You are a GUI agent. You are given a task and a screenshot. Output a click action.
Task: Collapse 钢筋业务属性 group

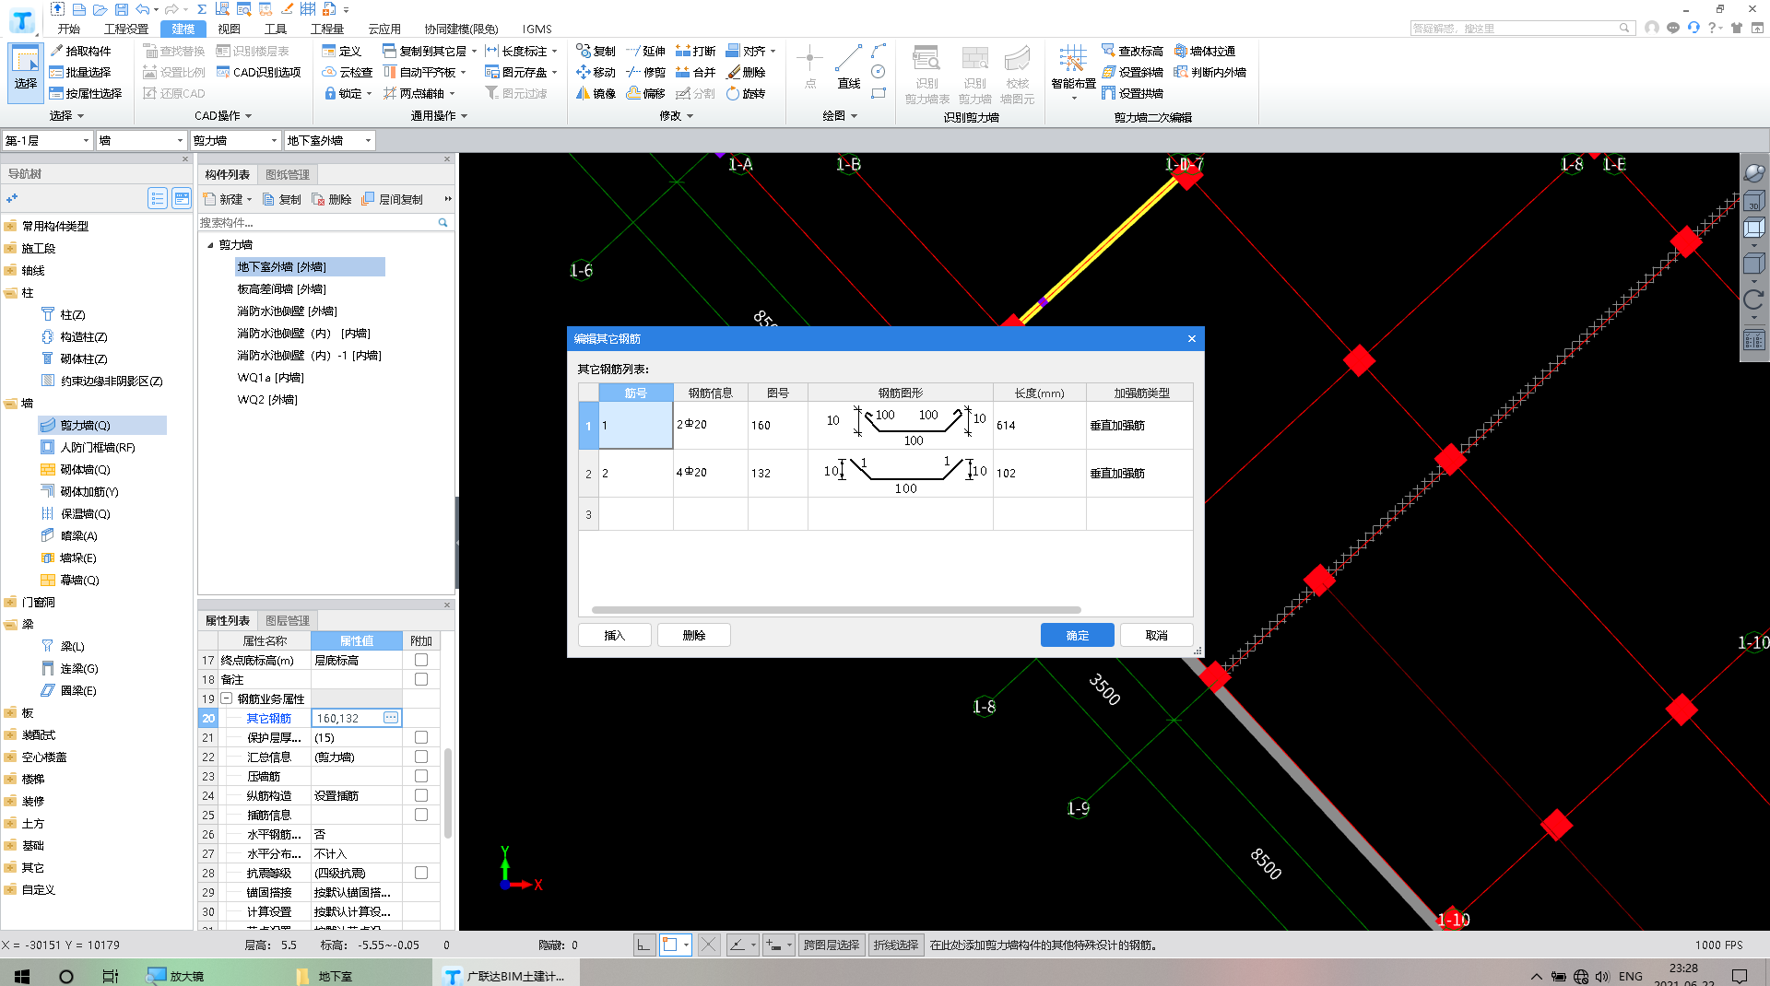226,698
